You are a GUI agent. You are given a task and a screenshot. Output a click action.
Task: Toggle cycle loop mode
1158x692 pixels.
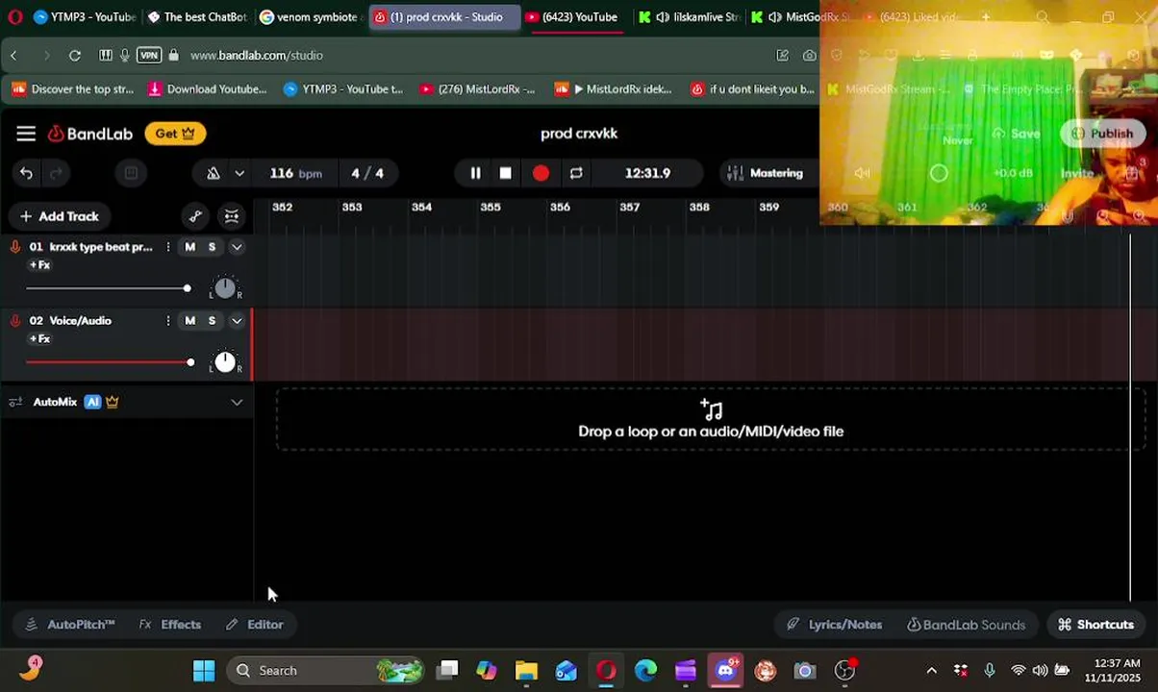(x=576, y=173)
